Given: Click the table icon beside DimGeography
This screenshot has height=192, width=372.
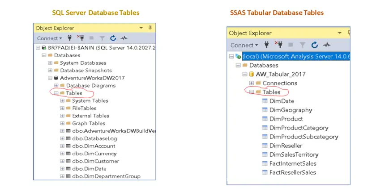Looking at the screenshot, I should (265, 110).
